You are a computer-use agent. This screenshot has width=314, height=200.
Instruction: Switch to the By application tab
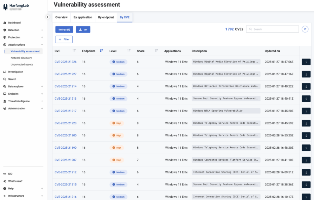[83, 17]
